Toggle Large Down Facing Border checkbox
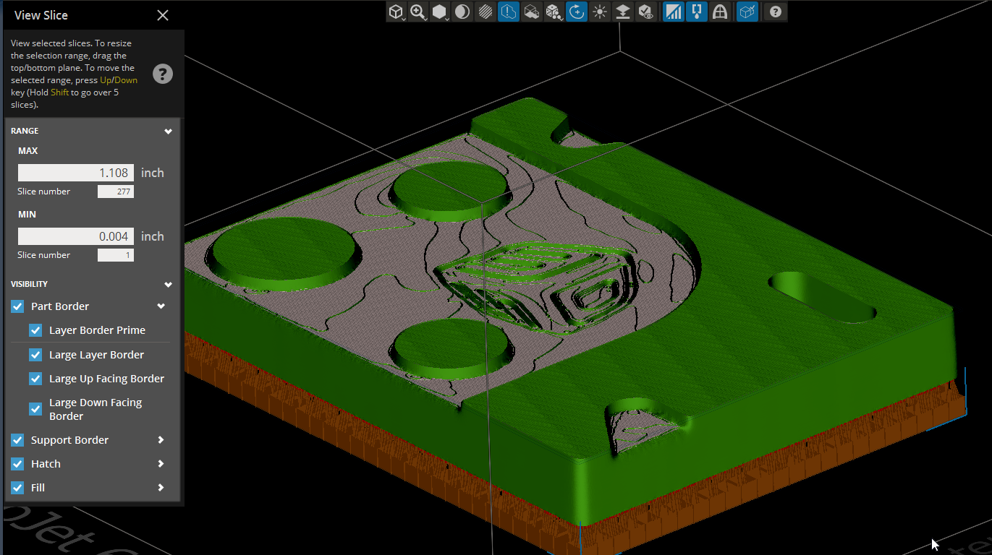This screenshot has height=555, width=992. [35, 409]
